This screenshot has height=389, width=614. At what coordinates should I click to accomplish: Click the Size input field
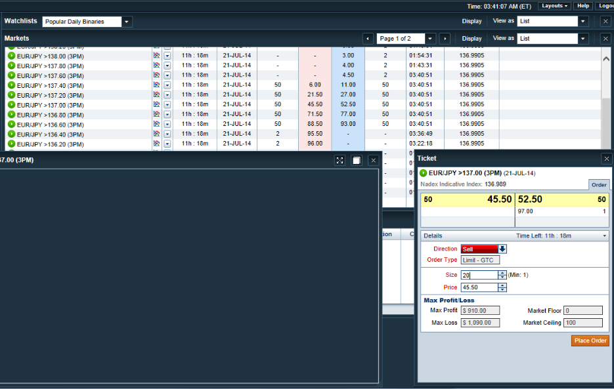pos(479,275)
